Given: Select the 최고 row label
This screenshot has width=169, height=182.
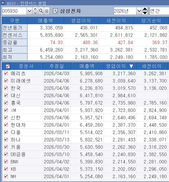Looking at the screenshot, I should [x=15, y=50].
